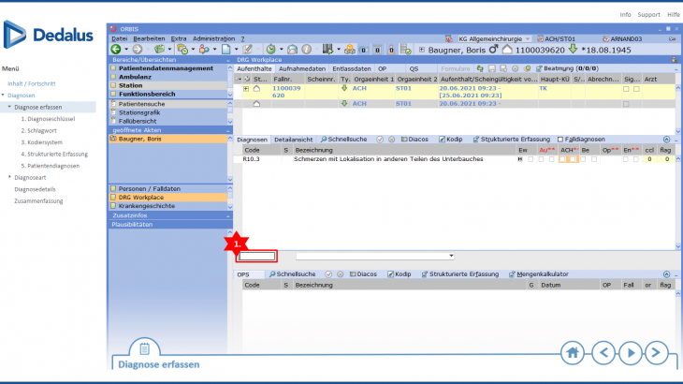The width and height of the screenshot is (683, 384).
Task: Open the dropdown next to the diagnosis input
Action: (451, 255)
